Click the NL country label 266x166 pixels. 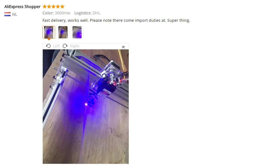coord(15,14)
